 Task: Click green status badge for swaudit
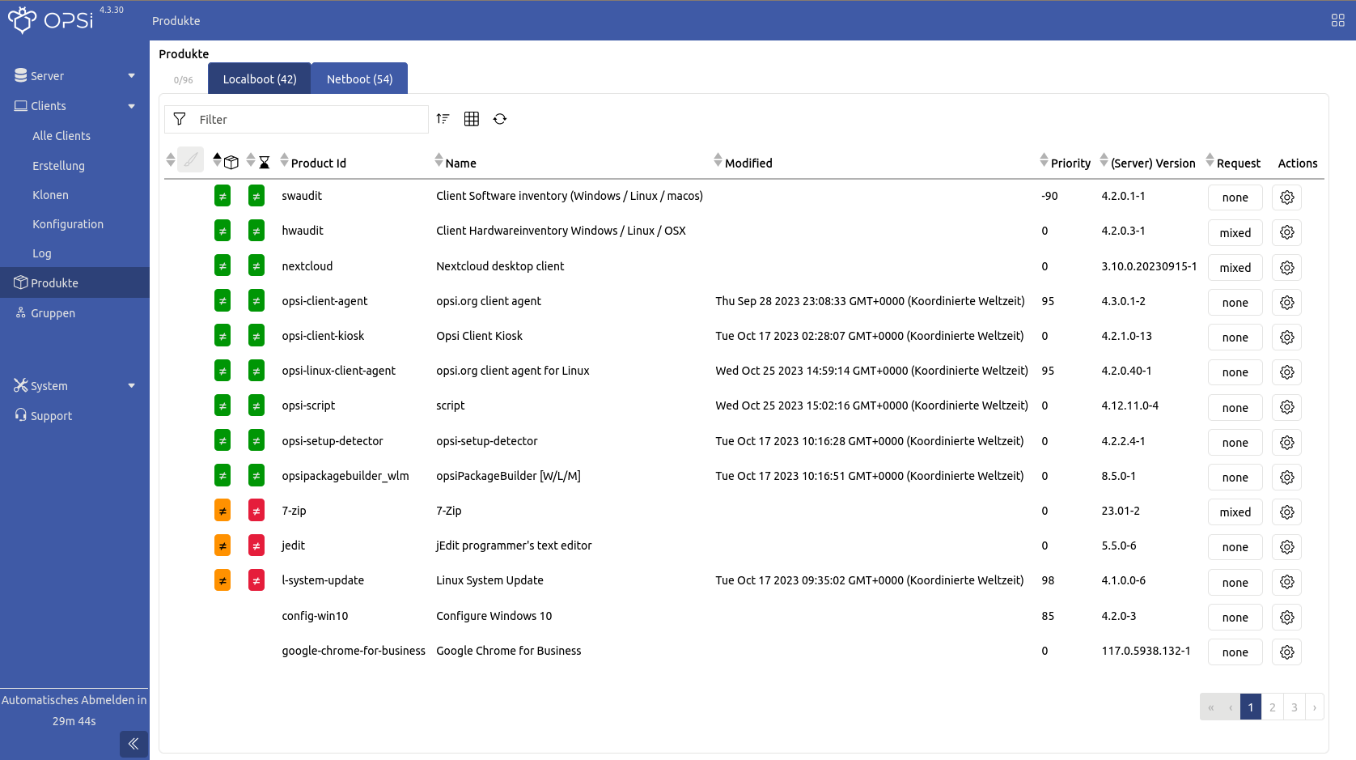[x=222, y=196]
